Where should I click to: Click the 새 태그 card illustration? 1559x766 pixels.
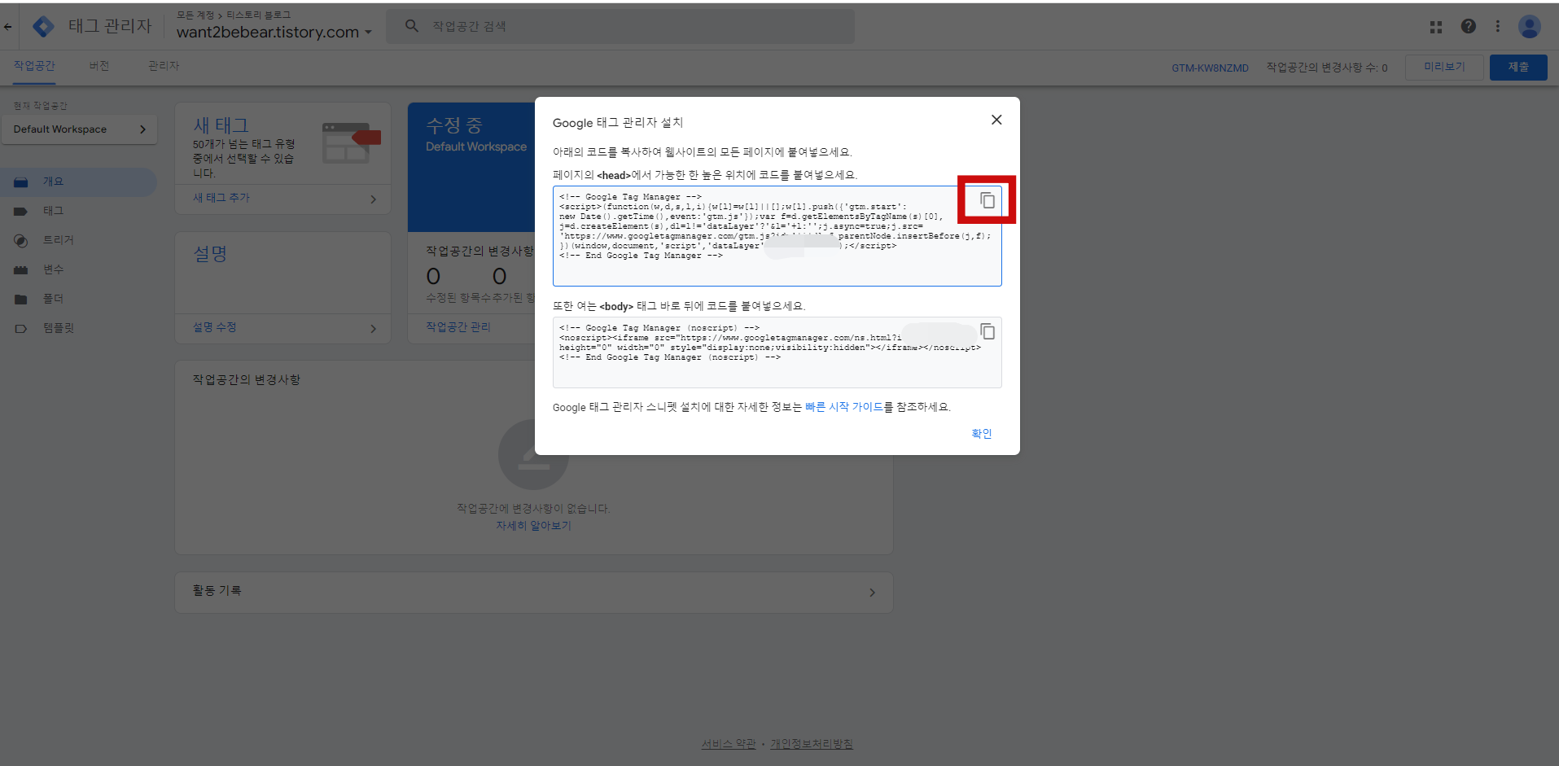pos(351,142)
